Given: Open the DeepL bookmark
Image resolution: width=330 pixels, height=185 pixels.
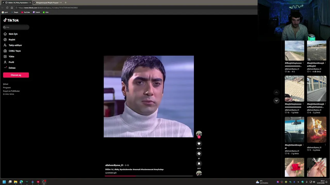Looking at the screenshot, I should point(15,12).
